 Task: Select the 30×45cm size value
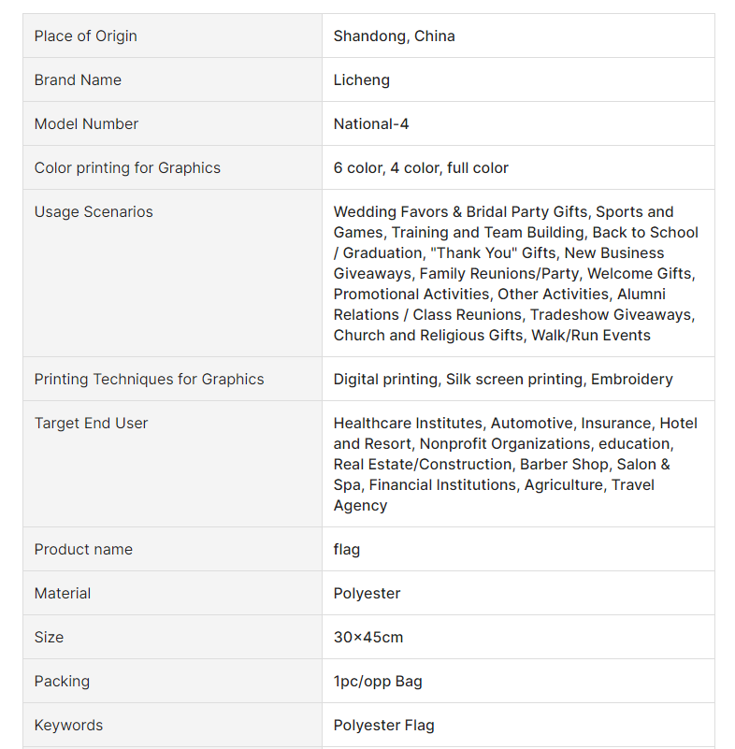(367, 638)
